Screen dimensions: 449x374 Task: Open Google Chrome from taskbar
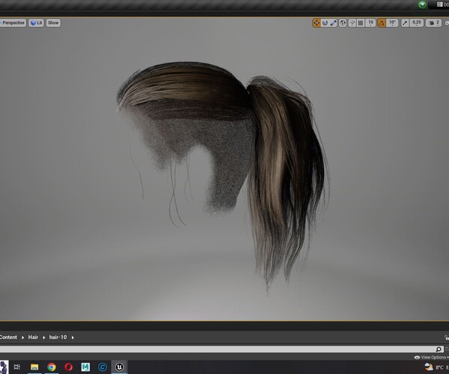52,367
